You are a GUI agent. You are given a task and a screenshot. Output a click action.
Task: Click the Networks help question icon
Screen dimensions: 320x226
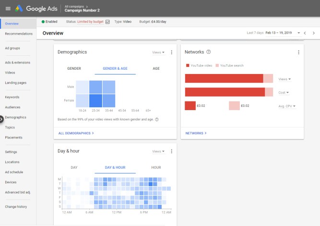tap(209, 52)
